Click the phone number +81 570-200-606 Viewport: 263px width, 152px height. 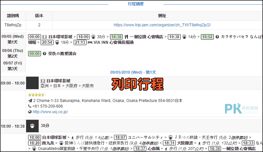click(48, 106)
